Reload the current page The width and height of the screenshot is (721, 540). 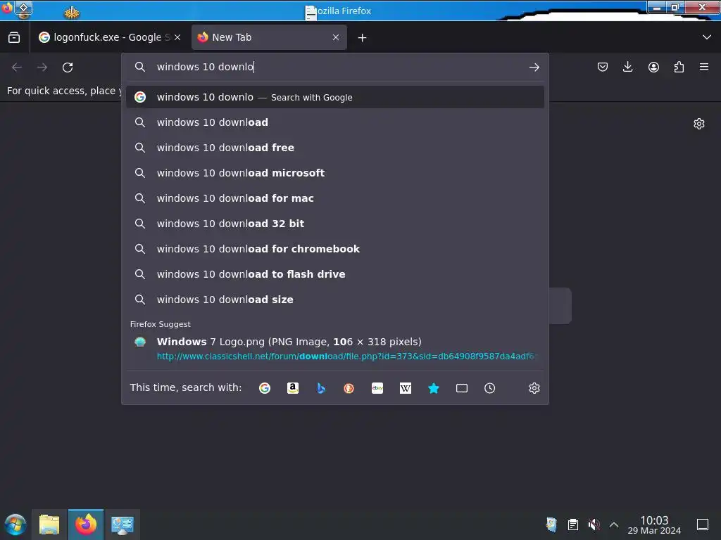point(68,67)
